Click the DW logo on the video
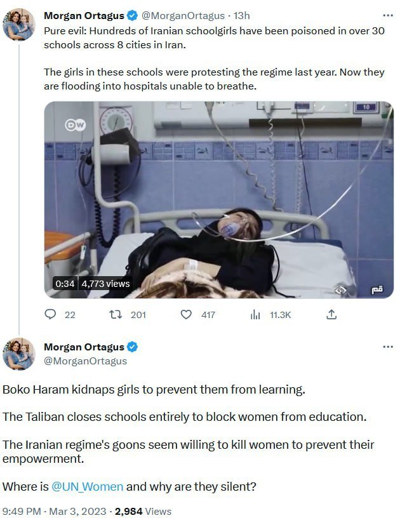The width and height of the screenshot is (400, 518). [74, 125]
